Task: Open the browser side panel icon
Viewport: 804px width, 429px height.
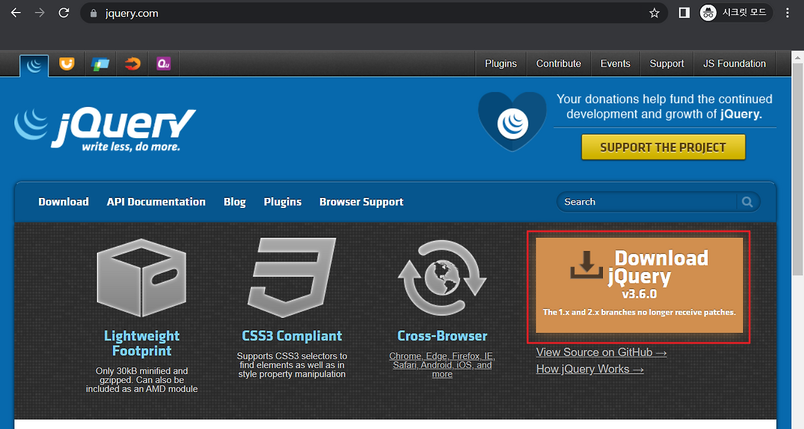Action: pyautogui.click(x=685, y=13)
